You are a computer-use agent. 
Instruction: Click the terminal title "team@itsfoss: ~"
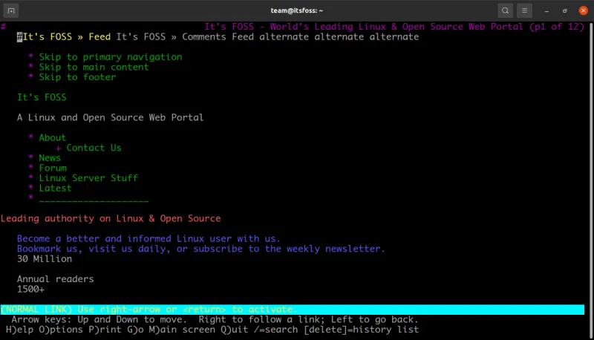296,10
